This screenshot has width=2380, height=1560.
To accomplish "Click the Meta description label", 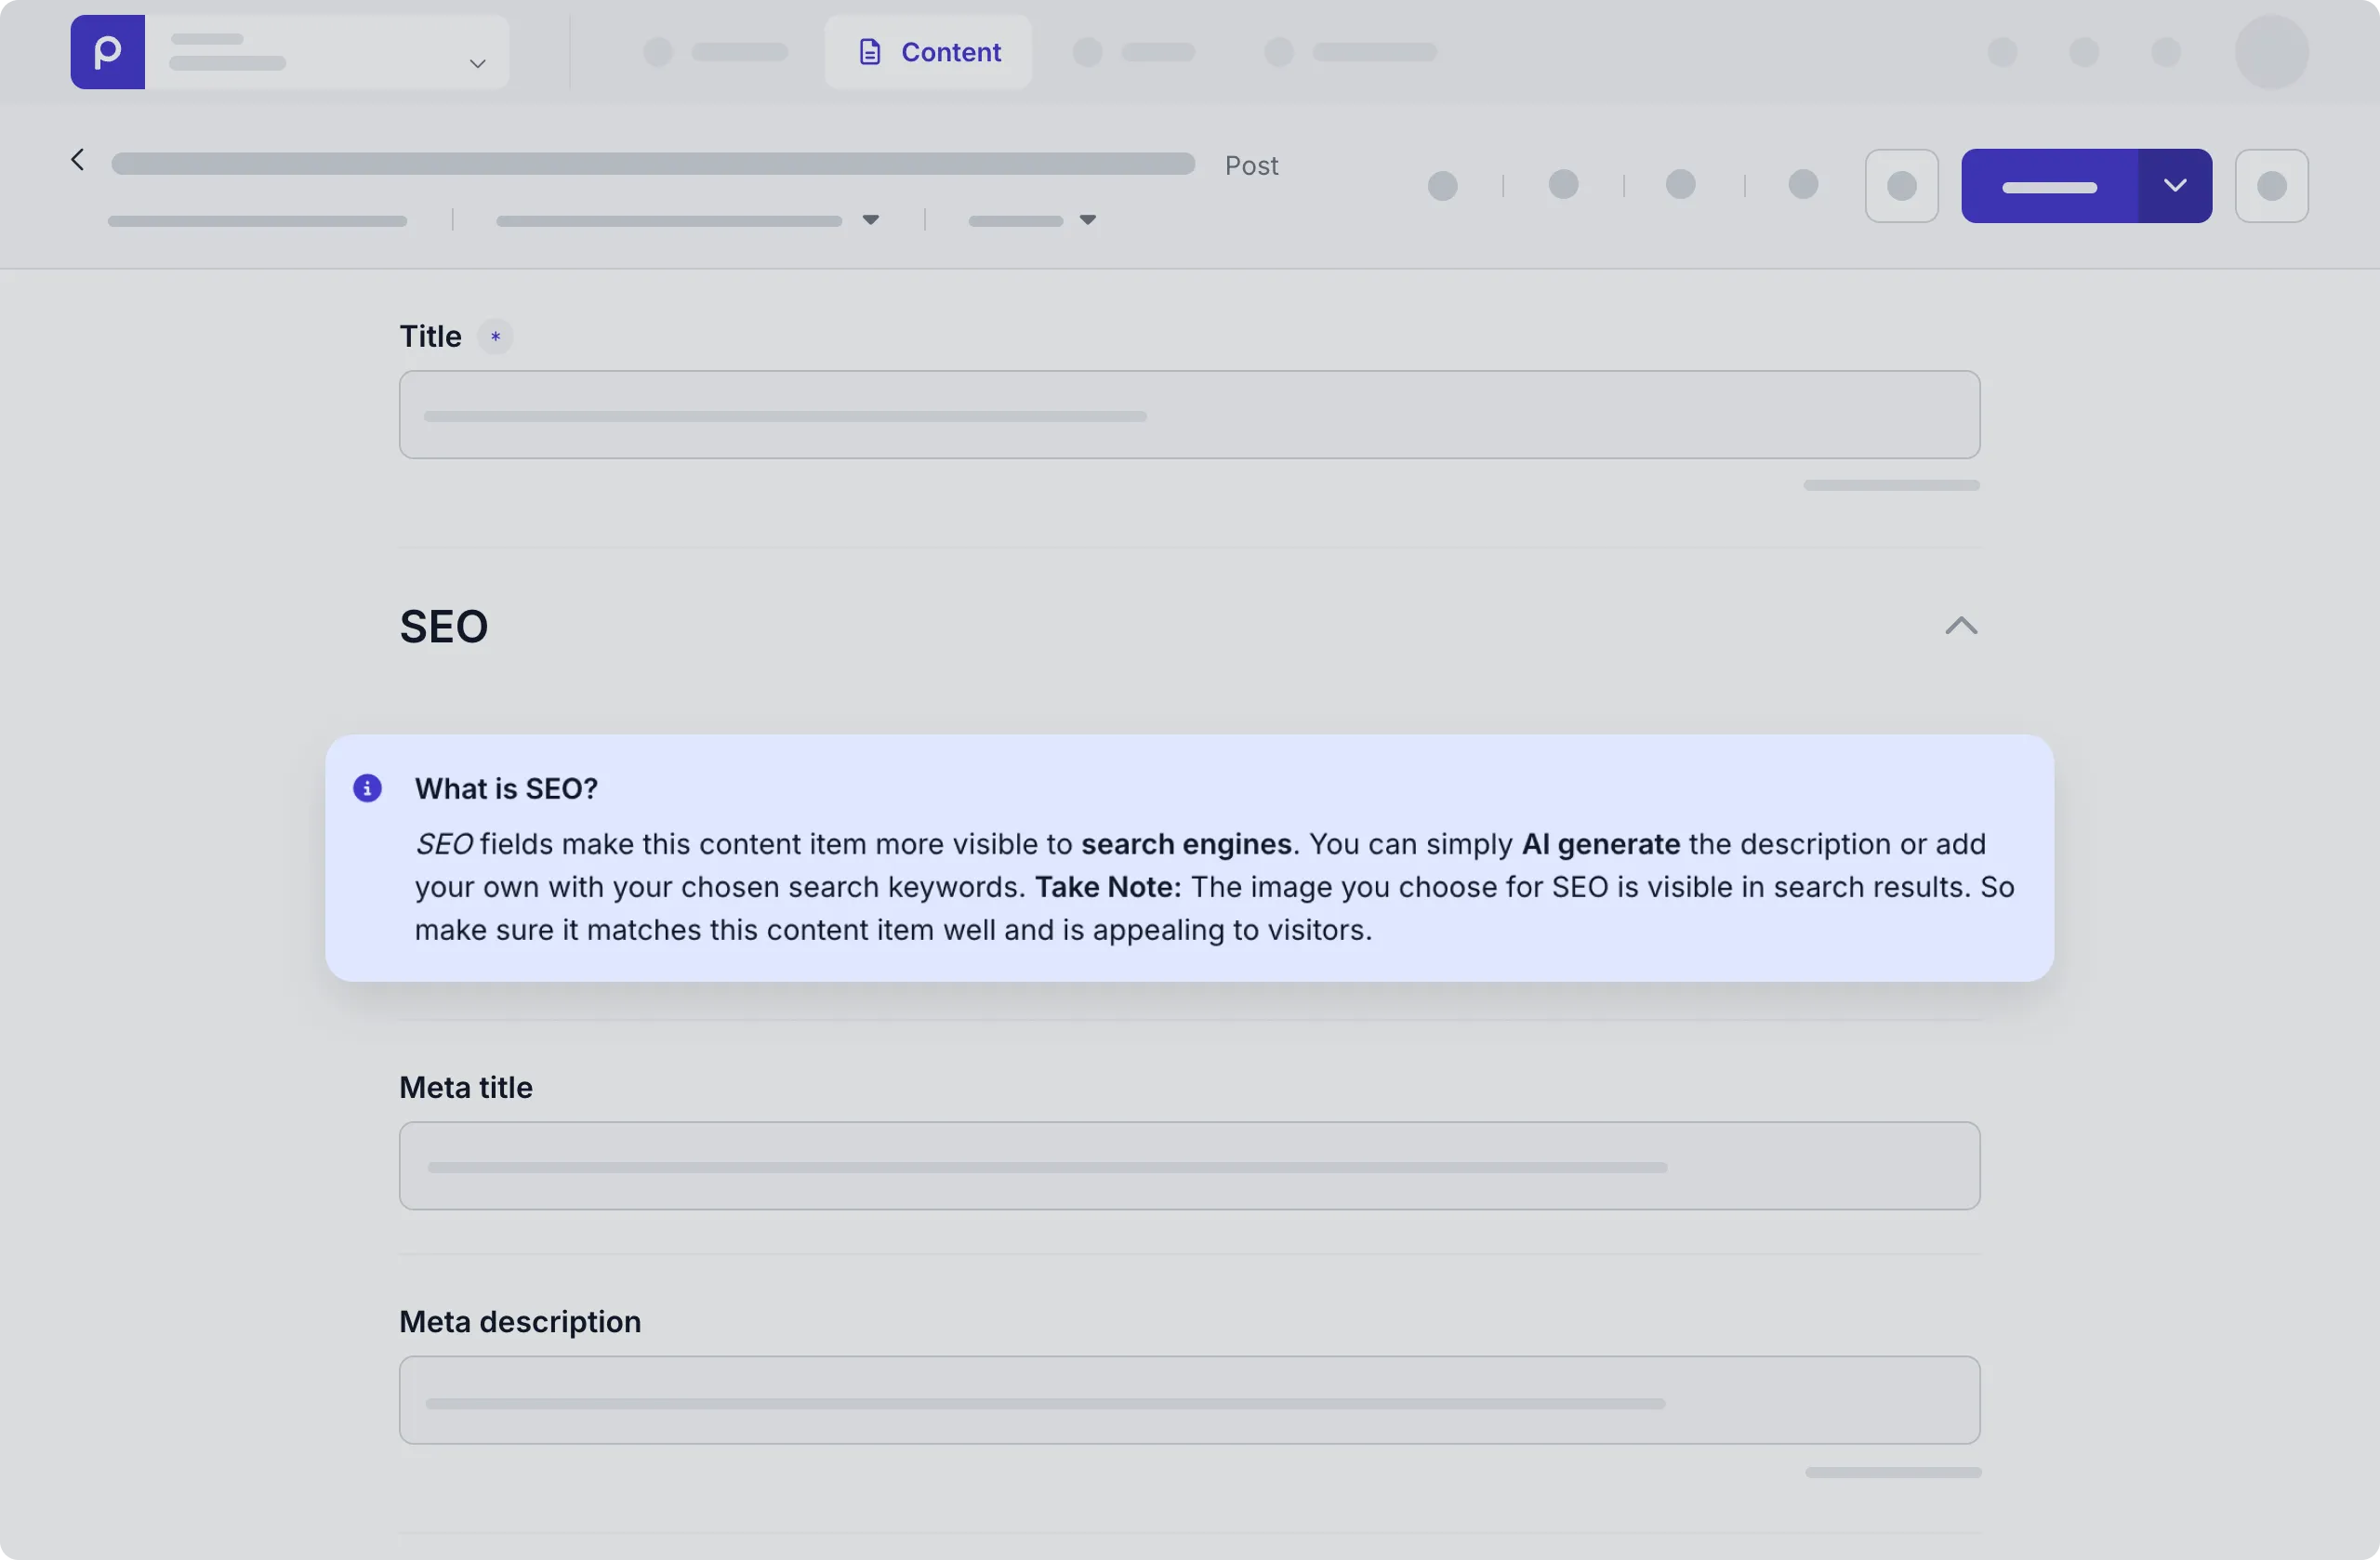I will (520, 1322).
